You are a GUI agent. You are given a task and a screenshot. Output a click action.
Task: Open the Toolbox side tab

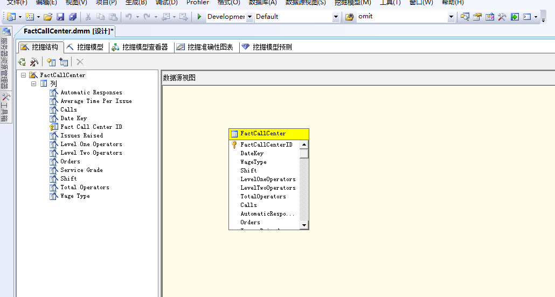(x=5, y=107)
